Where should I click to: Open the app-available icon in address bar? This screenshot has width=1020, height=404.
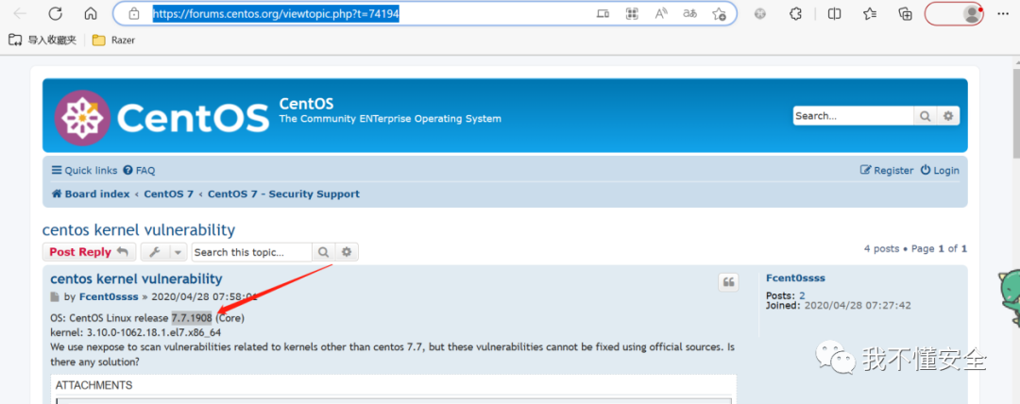[603, 13]
